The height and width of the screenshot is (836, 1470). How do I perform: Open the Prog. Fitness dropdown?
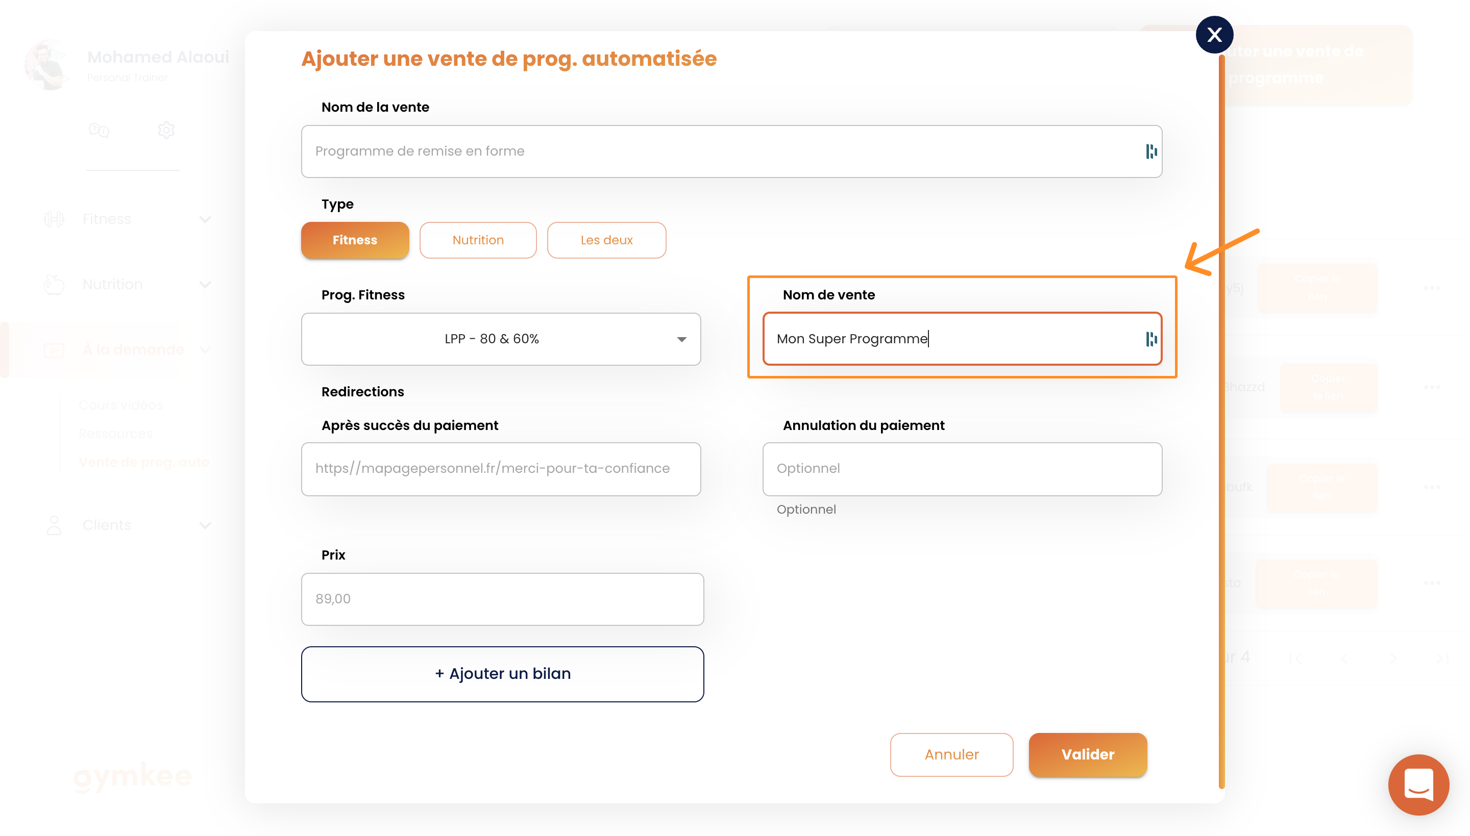pos(500,339)
